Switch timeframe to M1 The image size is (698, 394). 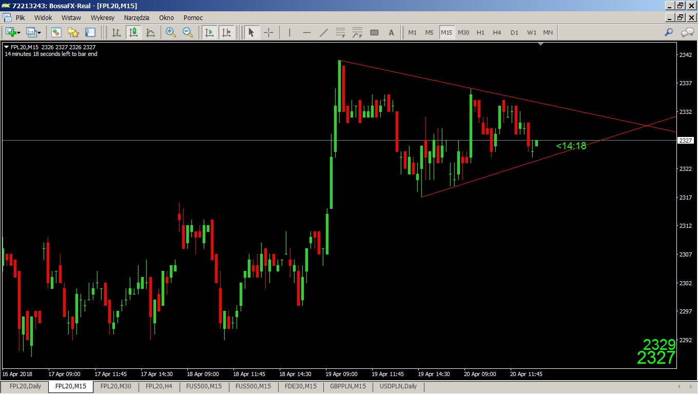(413, 32)
